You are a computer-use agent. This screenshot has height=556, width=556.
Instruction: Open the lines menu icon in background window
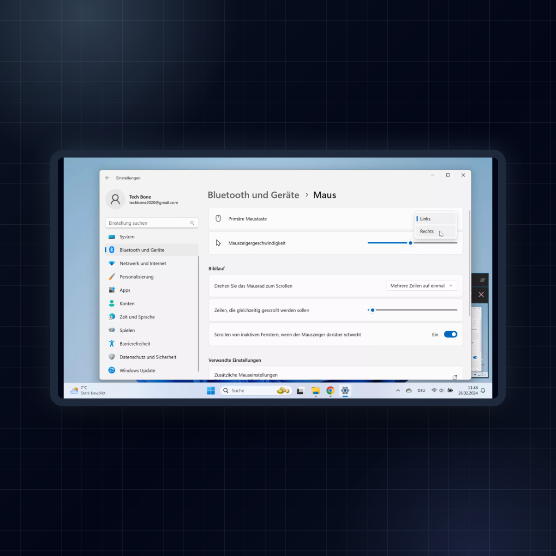[x=482, y=280]
